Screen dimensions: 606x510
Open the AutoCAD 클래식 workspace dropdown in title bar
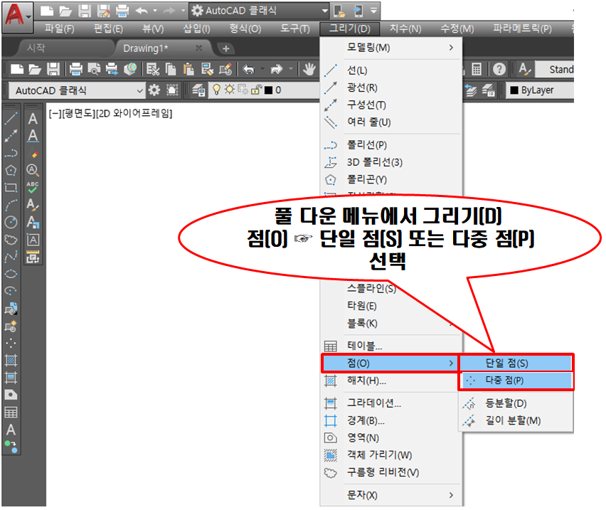324,11
